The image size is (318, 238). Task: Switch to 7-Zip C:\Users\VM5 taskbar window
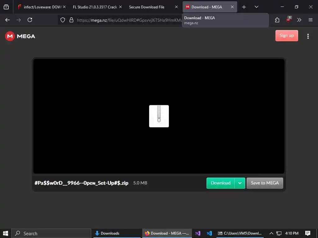coord(240,233)
